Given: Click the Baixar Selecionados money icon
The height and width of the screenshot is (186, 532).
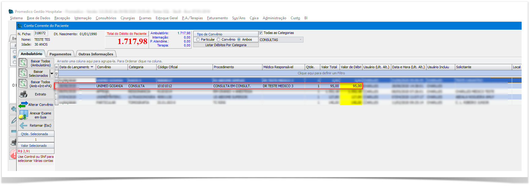Looking at the screenshot, I should point(23,73).
